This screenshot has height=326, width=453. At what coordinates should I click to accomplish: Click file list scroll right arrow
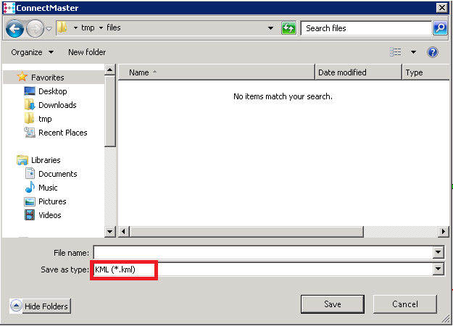tap(443, 232)
